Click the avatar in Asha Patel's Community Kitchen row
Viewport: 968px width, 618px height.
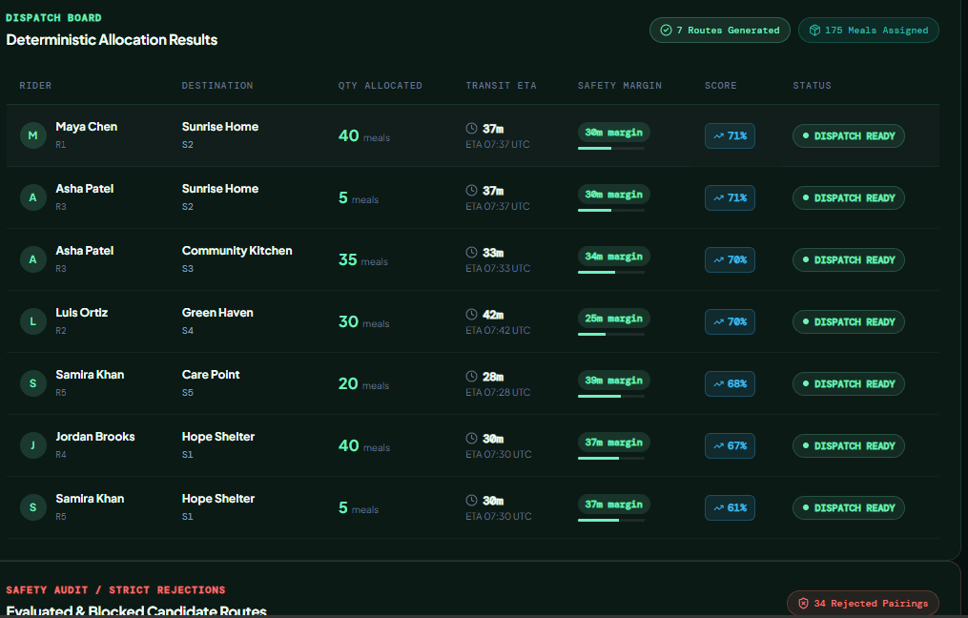coord(33,259)
